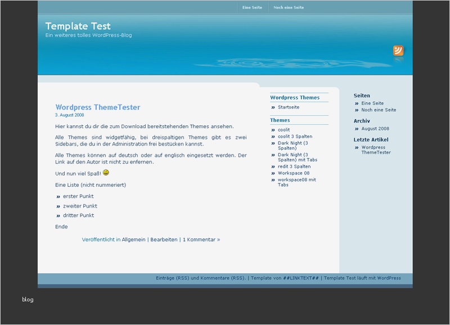Click the 'erster Punkt' list item
The image size is (450, 325).
click(78, 196)
